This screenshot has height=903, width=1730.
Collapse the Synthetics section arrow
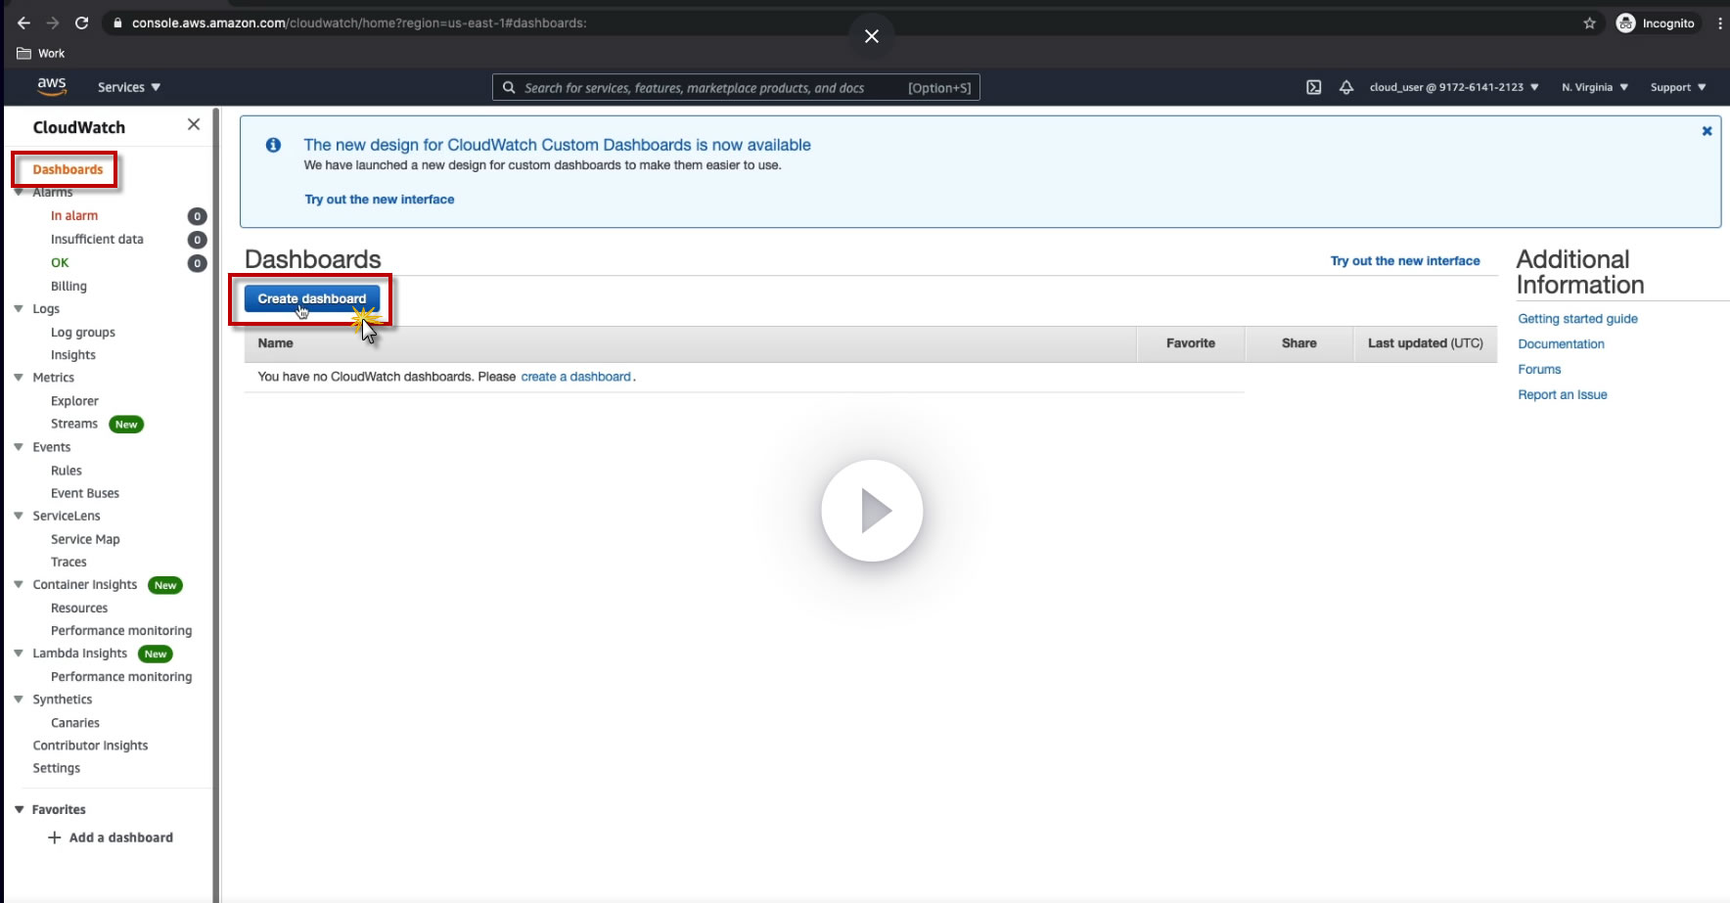(19, 699)
